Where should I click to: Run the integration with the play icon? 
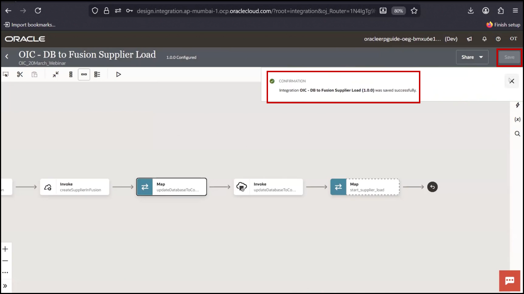[118, 74]
